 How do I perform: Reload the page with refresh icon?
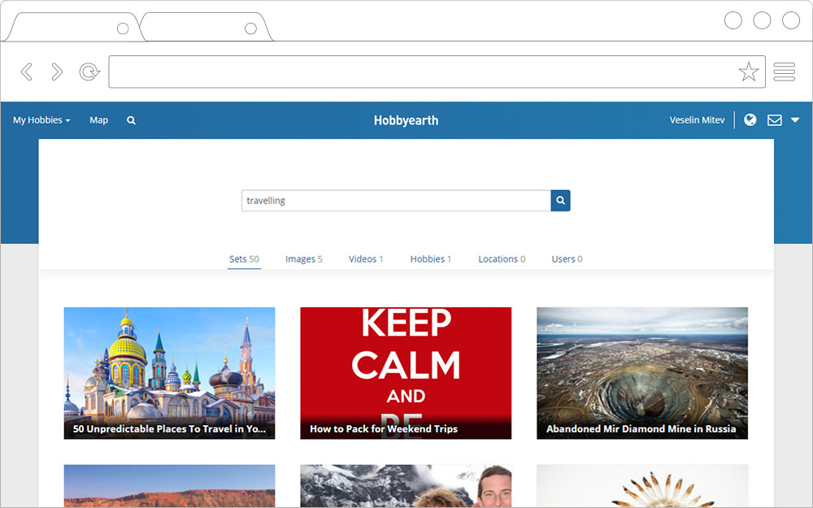(x=89, y=72)
